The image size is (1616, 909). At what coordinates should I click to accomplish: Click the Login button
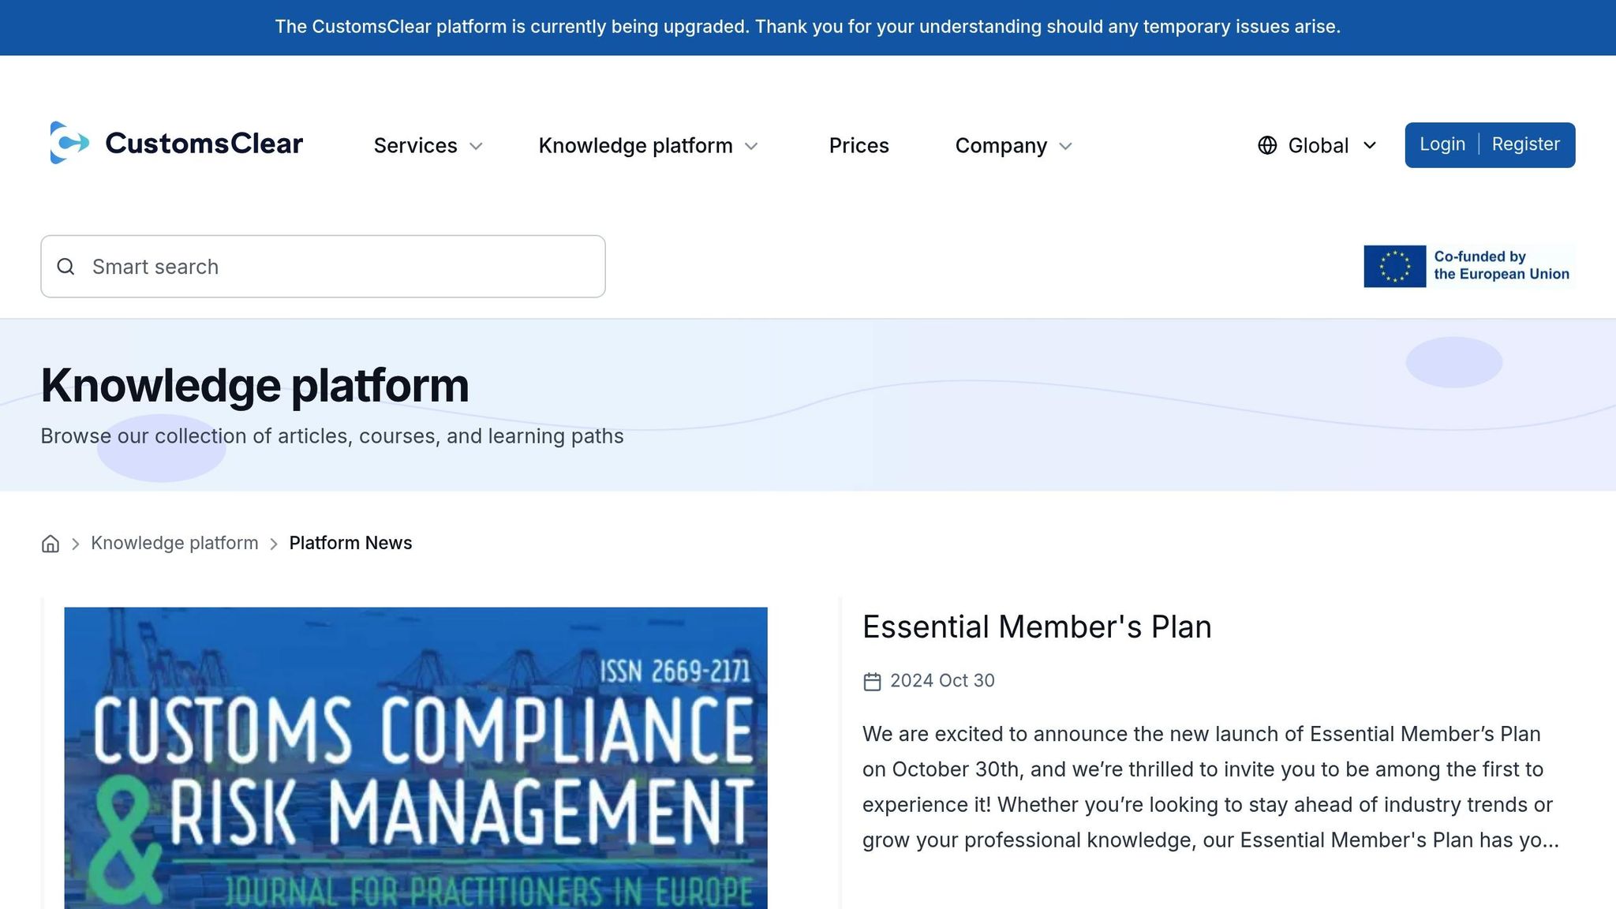(1442, 144)
